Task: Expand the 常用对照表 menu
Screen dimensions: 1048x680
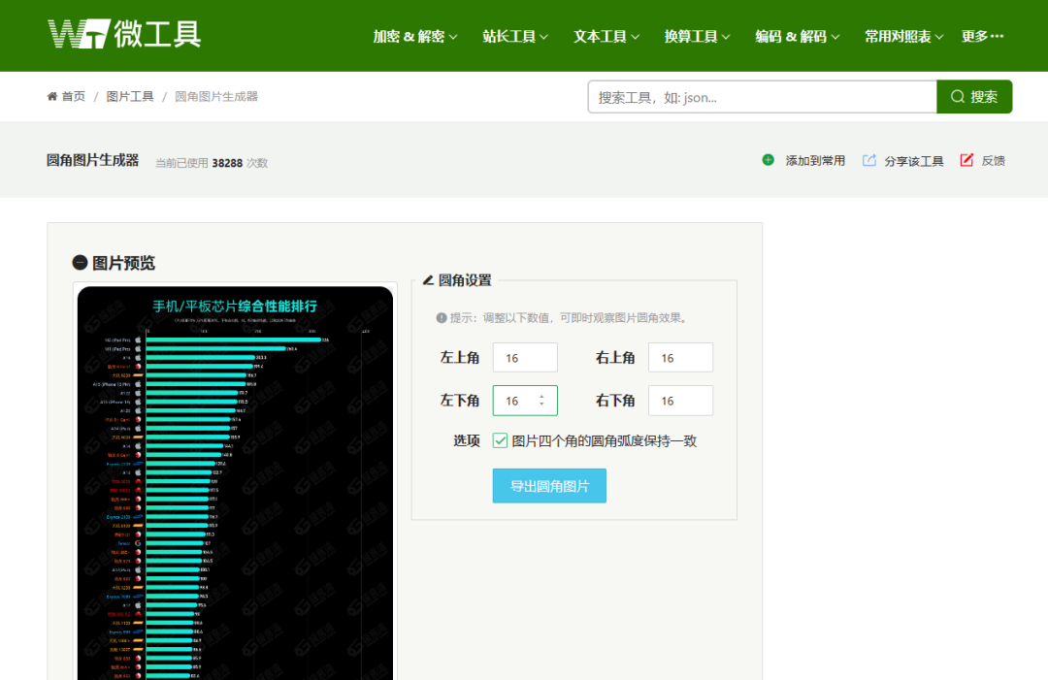Action: (x=903, y=37)
